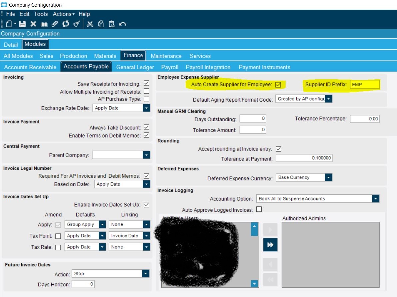
Task: Click the open book toolbar icon
Action: [44, 24]
